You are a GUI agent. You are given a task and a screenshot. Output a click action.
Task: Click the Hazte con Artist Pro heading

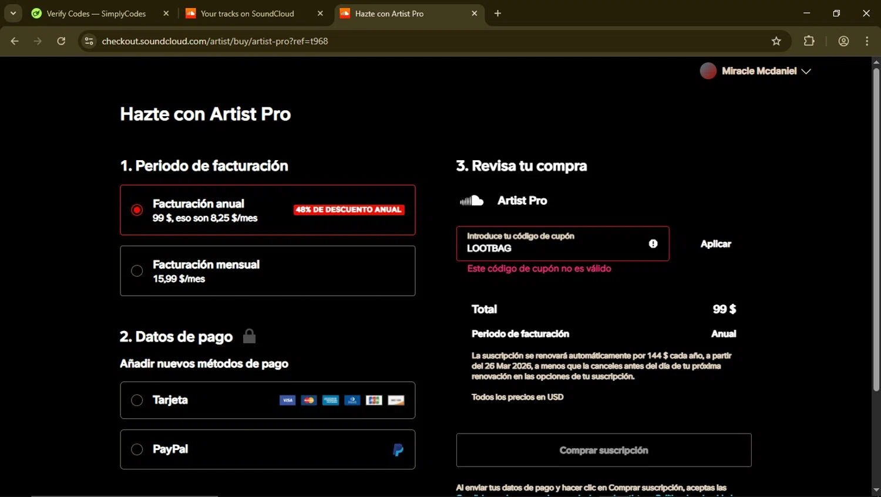click(206, 114)
